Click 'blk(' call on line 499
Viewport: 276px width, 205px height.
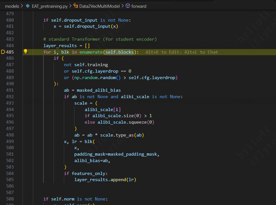[90, 141]
